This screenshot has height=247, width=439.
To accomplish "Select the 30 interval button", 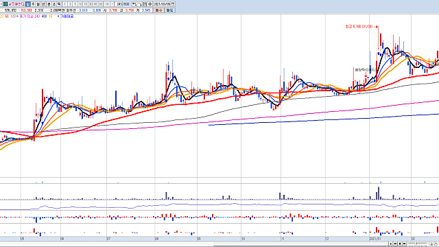I will point(91,4).
